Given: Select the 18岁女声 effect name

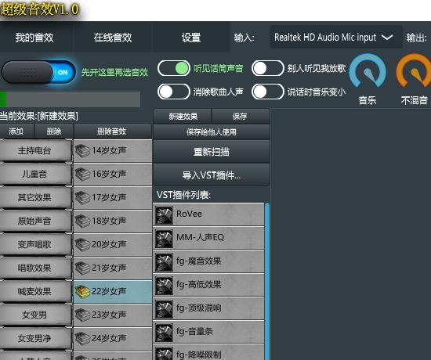Looking at the screenshot, I should pos(109,221).
